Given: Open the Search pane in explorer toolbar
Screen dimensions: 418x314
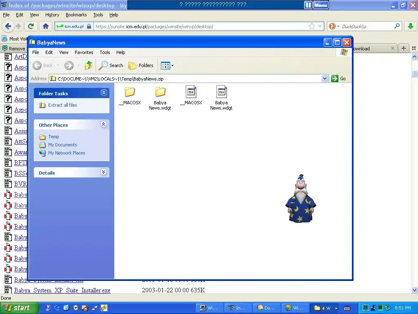Looking at the screenshot, I should pyautogui.click(x=111, y=65).
